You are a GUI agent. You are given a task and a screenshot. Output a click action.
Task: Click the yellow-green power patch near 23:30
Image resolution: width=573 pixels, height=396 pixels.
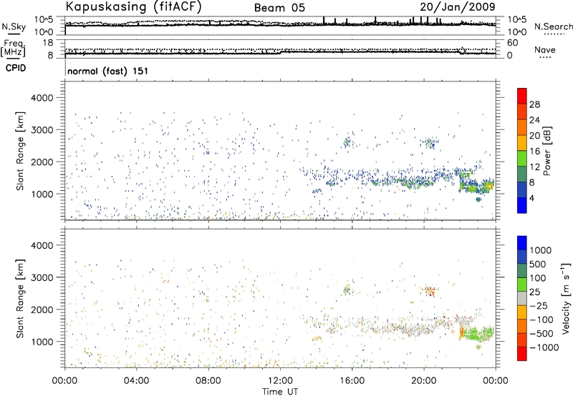pos(488,187)
